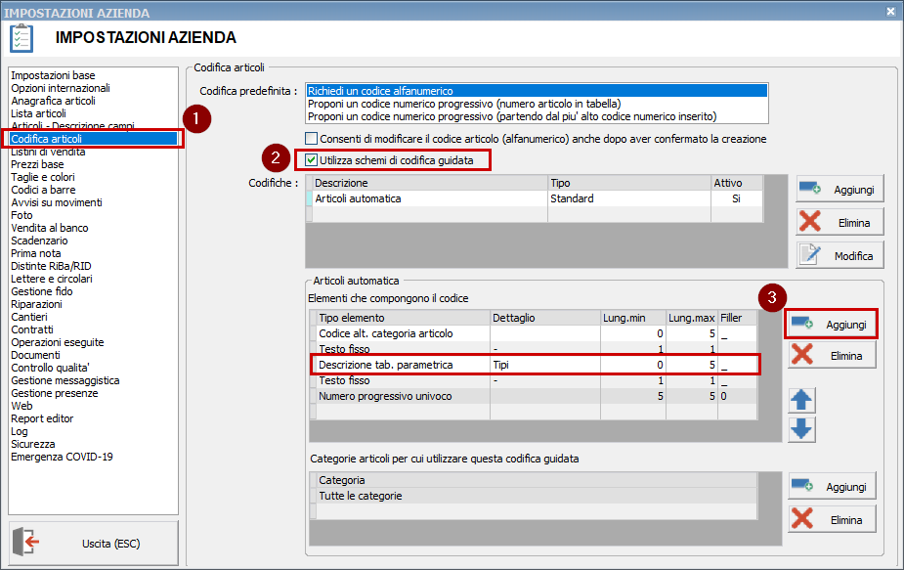
Task: Click Elimina button beside Codifiche table
Action: (839, 222)
